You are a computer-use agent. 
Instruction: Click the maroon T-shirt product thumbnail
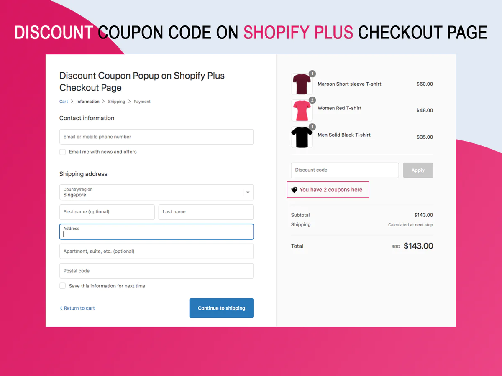(x=301, y=84)
